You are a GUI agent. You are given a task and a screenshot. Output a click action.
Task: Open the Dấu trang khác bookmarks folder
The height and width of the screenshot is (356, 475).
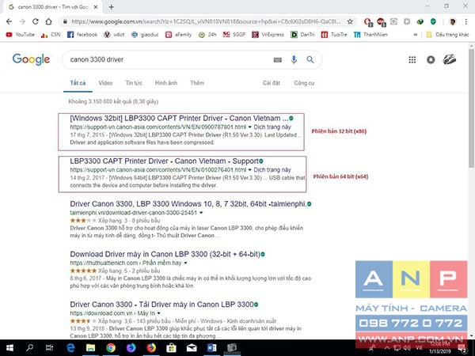point(447,35)
